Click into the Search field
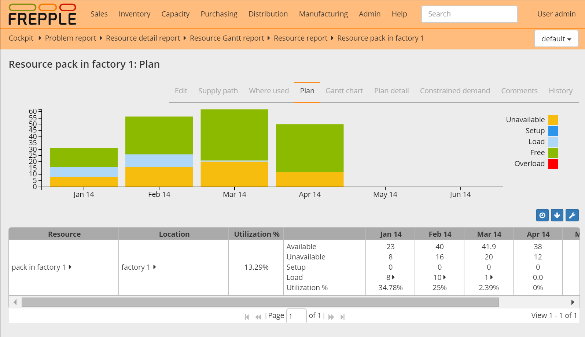This screenshot has width=585, height=337. click(x=469, y=14)
